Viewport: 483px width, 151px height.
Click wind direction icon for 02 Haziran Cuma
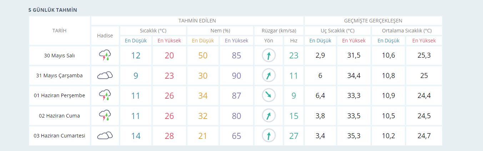[x=268, y=116]
